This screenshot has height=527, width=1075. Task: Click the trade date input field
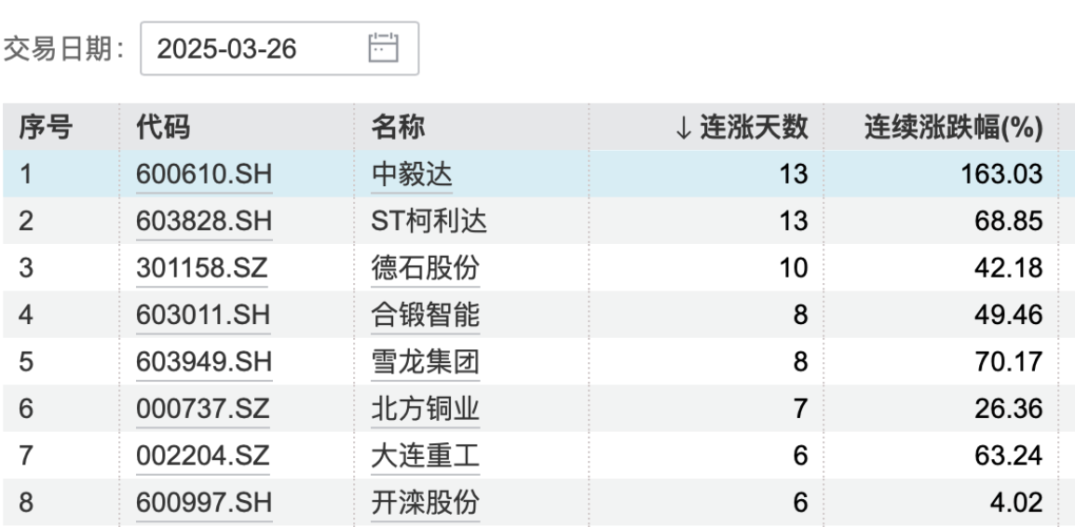click(252, 48)
